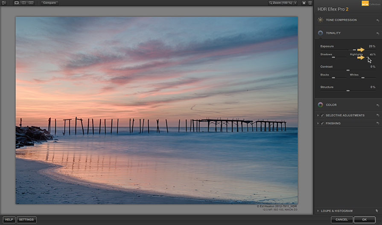The image size is (382, 225).
Task: Open the Zoom level dropdown arrow
Action: tap(295, 3)
